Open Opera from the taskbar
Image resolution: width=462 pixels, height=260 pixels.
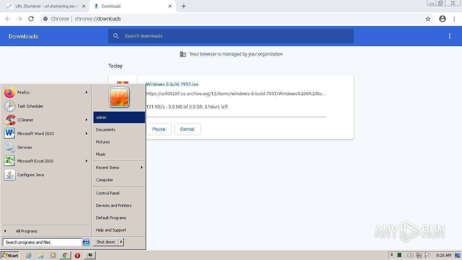(77, 255)
